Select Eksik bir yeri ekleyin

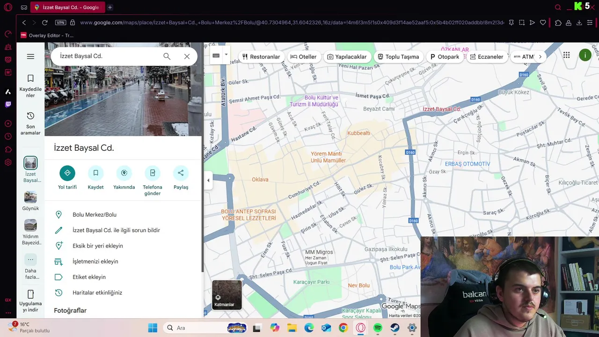click(x=124, y=246)
